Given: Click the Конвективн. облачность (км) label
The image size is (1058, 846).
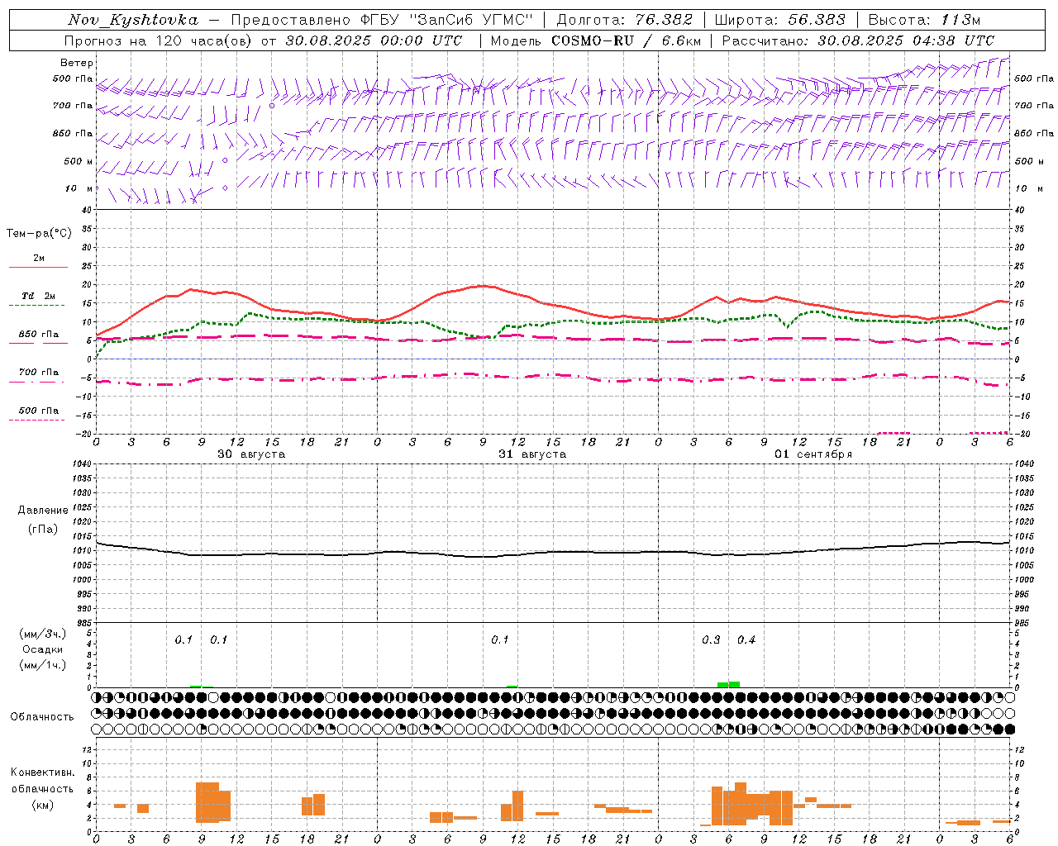Looking at the screenshot, I should (43, 788).
